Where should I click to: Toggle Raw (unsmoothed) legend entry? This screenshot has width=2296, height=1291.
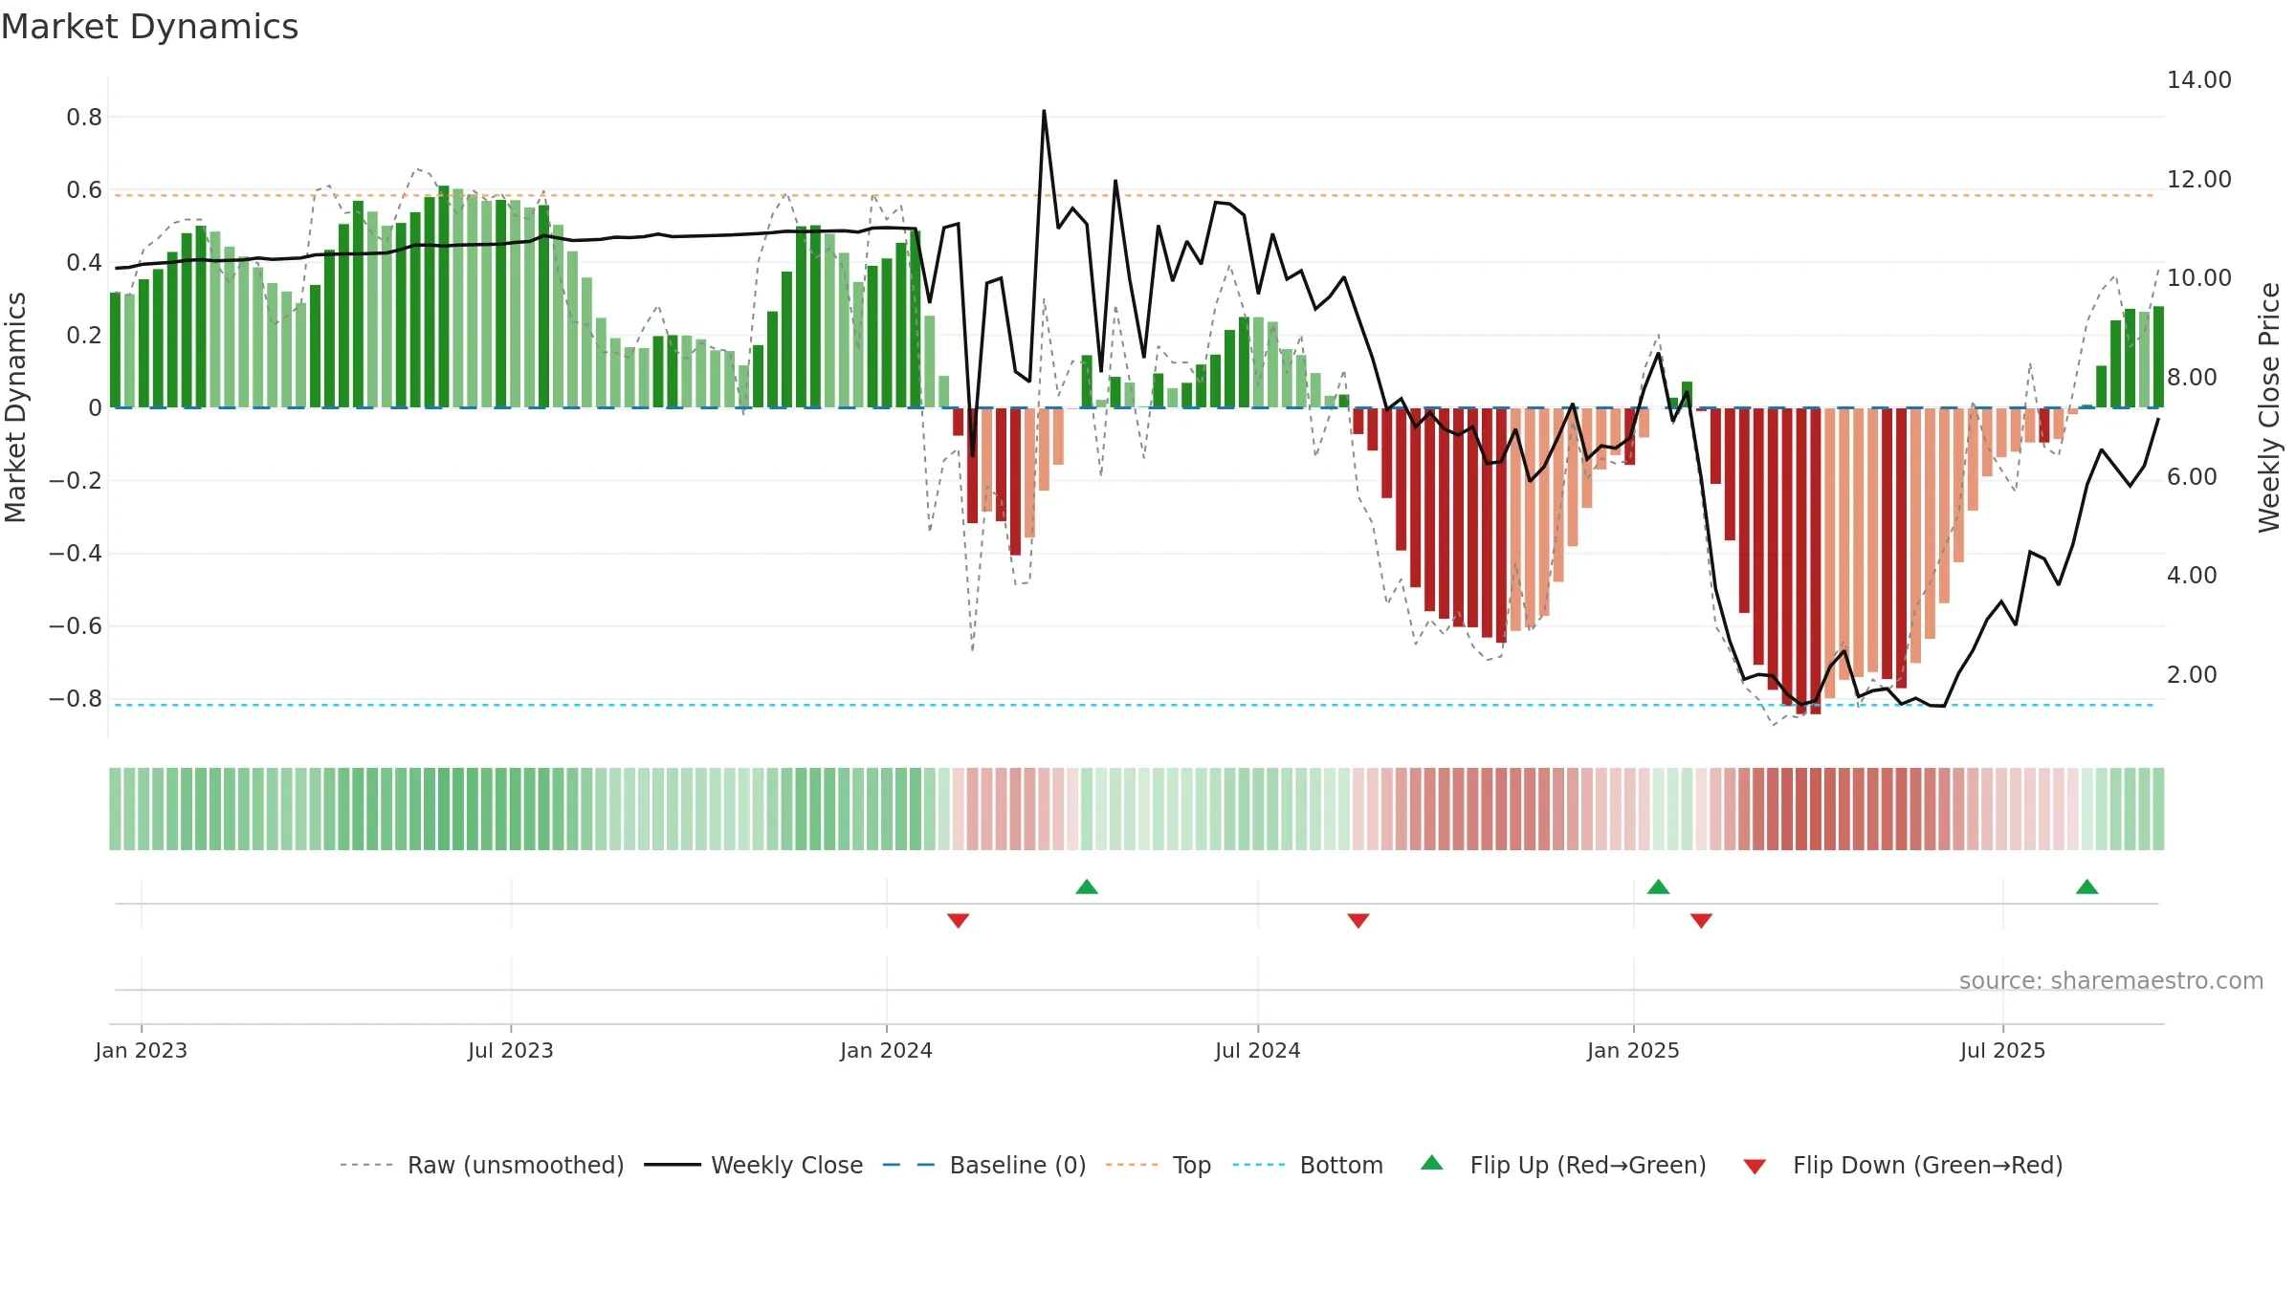point(481,1165)
